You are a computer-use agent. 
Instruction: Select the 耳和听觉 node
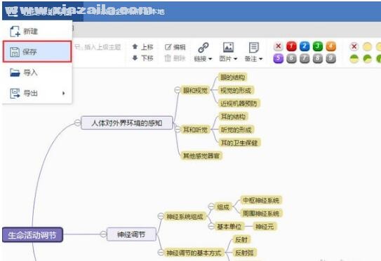(195, 129)
